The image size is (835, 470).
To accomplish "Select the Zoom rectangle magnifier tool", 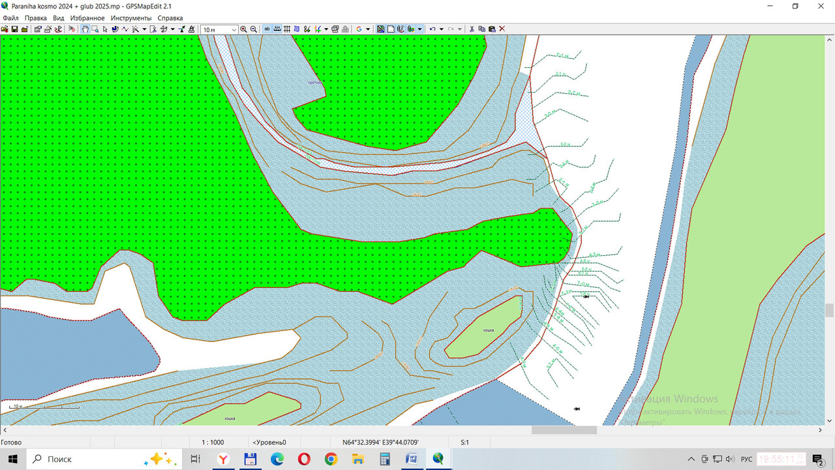I will pos(95,29).
